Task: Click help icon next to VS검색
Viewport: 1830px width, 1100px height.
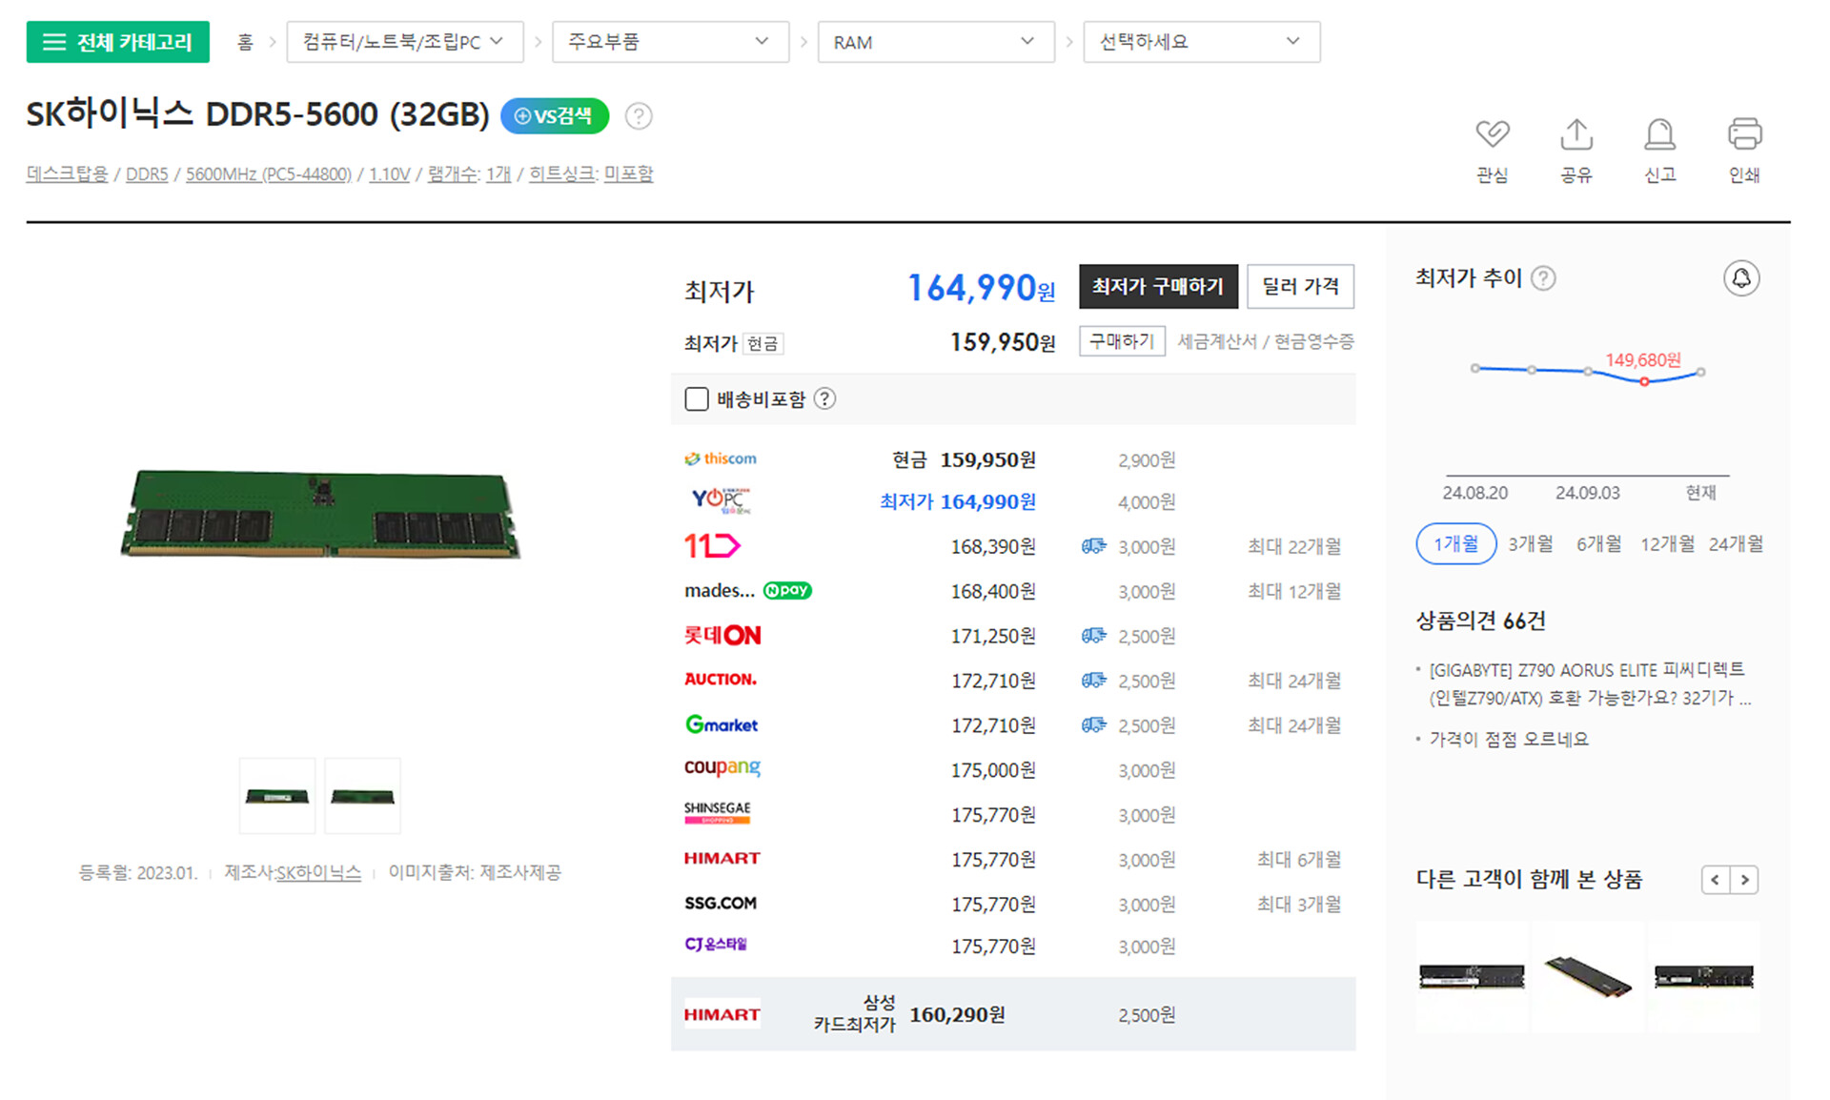Action: click(x=639, y=116)
